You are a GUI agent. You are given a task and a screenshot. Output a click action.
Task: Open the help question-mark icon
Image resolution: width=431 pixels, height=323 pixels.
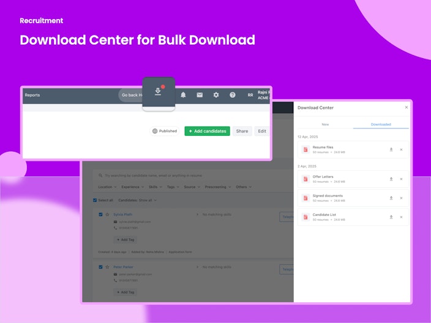pyautogui.click(x=233, y=95)
